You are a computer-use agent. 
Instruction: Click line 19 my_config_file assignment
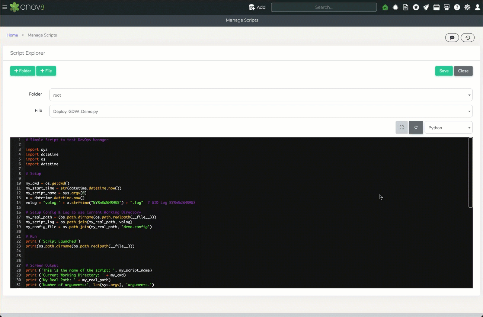89,227
